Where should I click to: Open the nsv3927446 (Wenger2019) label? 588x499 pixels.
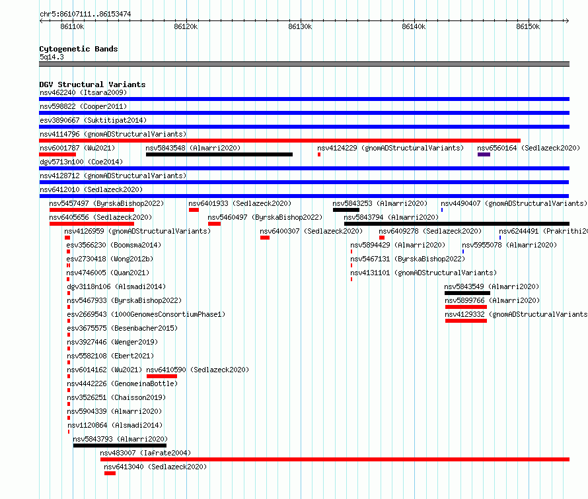pos(112,342)
